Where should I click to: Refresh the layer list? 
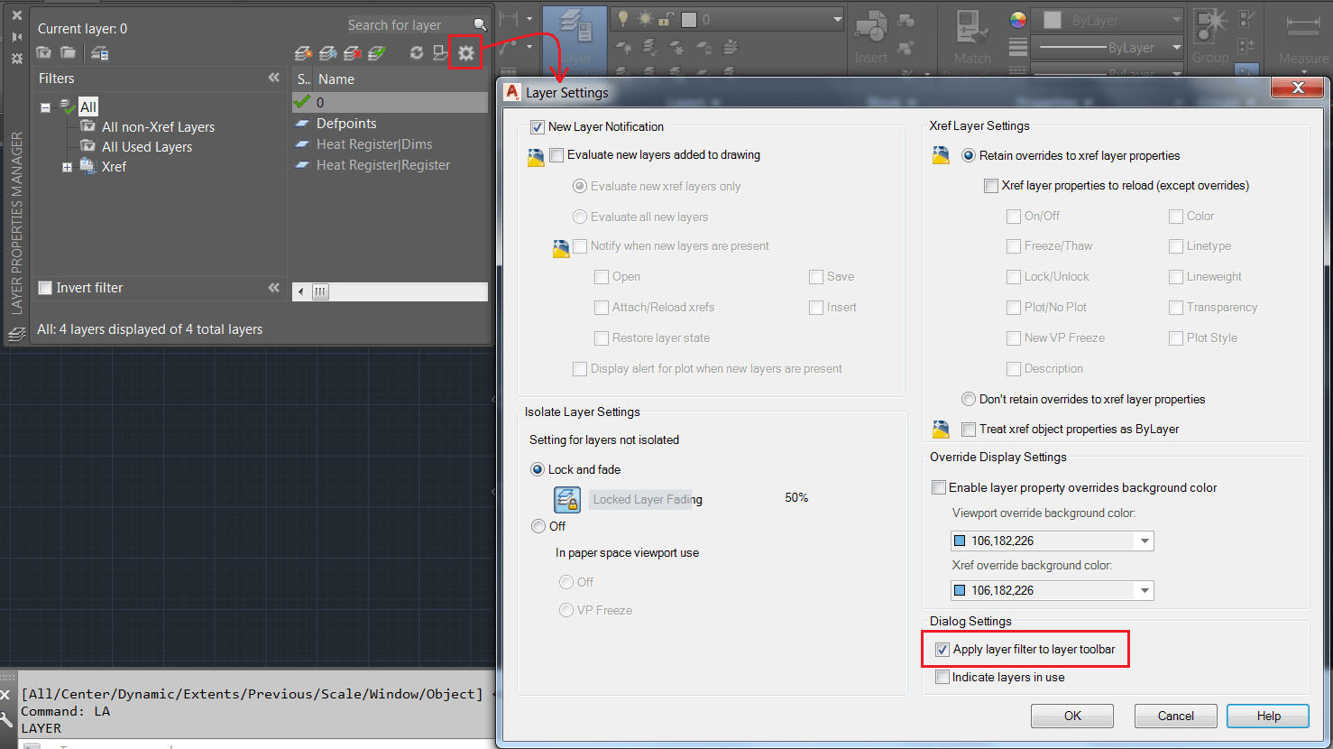tap(417, 52)
